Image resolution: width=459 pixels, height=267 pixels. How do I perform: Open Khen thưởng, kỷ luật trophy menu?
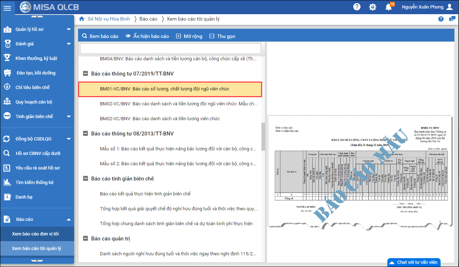point(36,58)
